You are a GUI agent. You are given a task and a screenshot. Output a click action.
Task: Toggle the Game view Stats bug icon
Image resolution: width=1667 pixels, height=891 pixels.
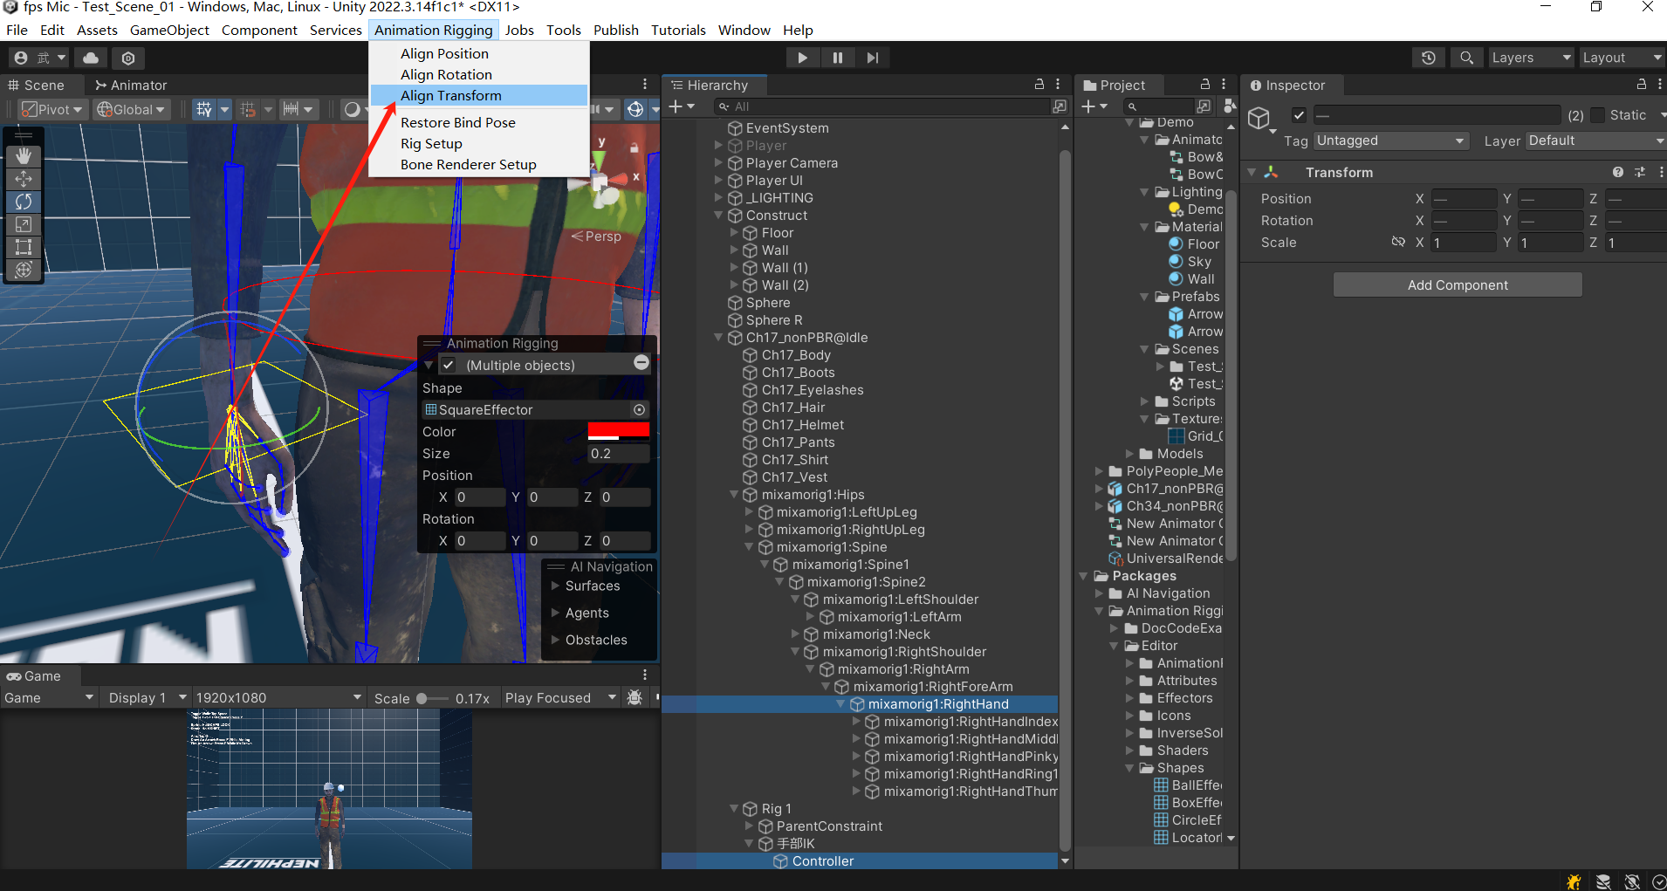click(x=635, y=698)
